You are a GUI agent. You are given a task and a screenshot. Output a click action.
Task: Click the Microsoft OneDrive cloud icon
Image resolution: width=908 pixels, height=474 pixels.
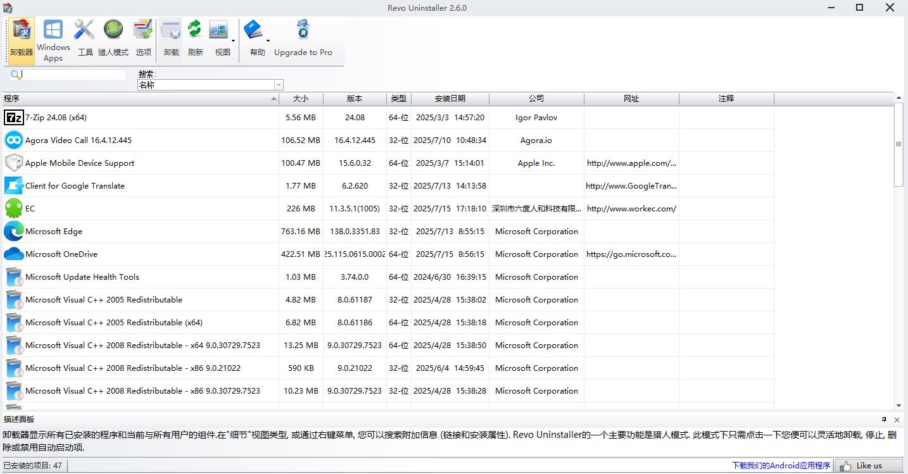pos(13,254)
